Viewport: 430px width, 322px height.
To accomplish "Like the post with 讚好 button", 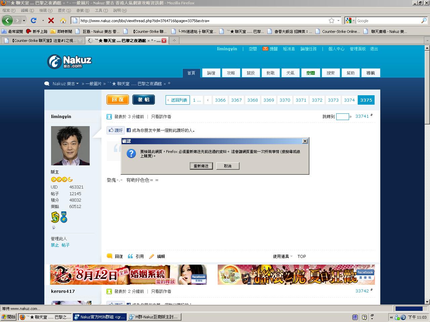I will tap(116, 130).
